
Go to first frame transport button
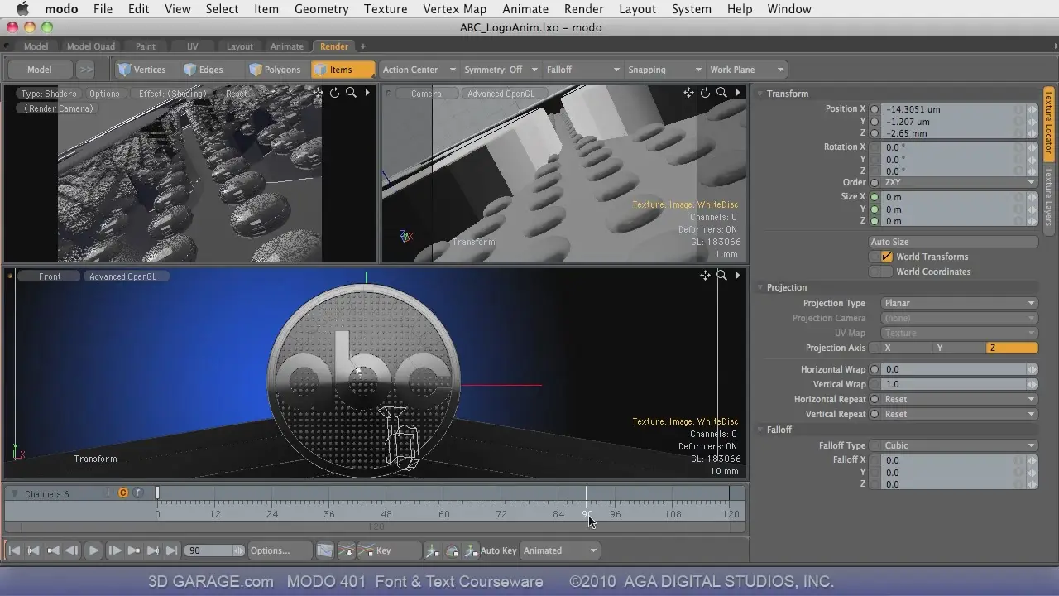pos(14,550)
